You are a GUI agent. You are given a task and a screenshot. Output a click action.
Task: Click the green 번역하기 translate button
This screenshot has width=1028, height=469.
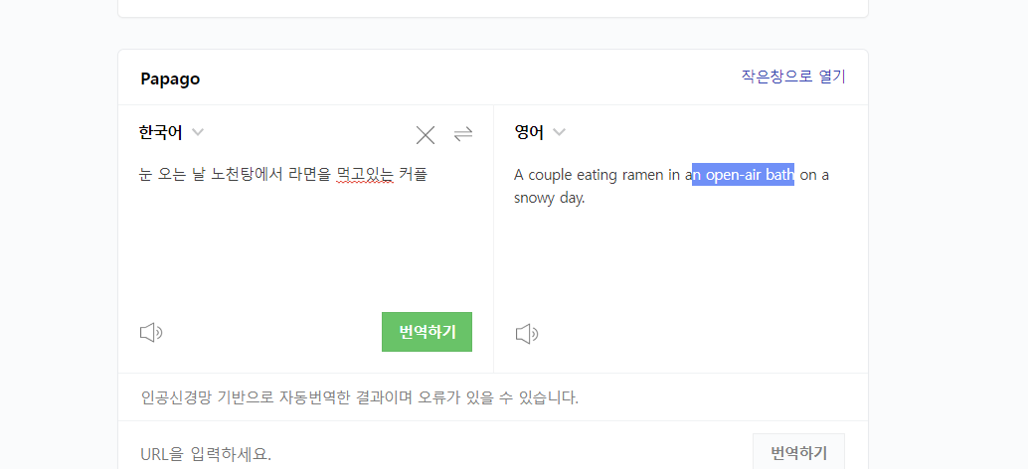point(427,332)
